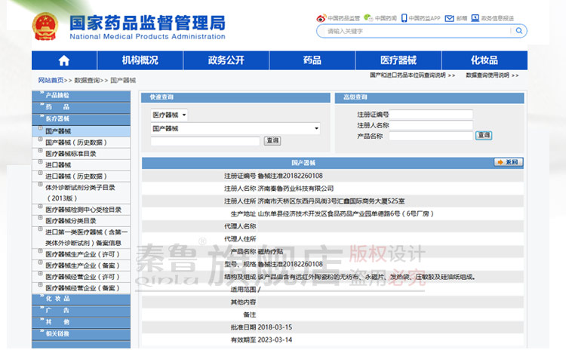Open the 国产器械 database dropdown
Viewport: 566px width, 362px height.
[235, 128]
